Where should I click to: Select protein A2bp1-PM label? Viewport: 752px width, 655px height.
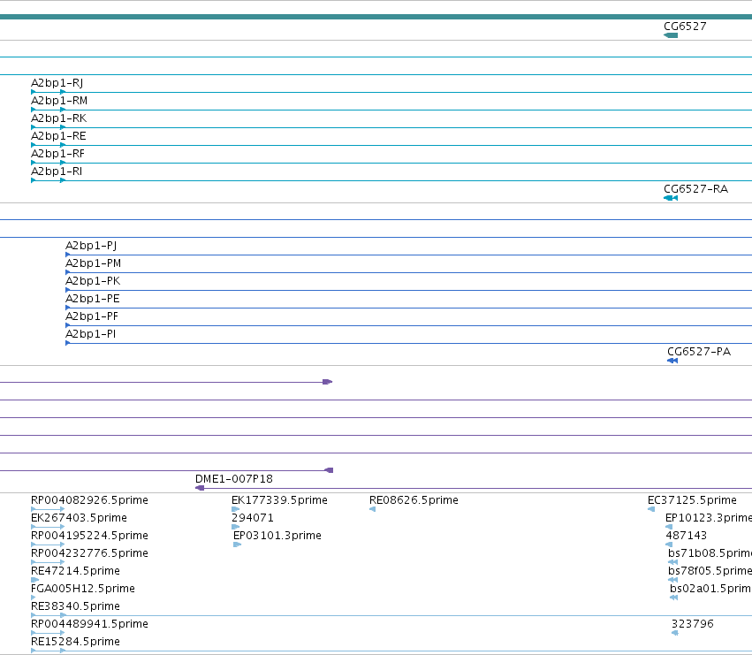click(x=93, y=263)
